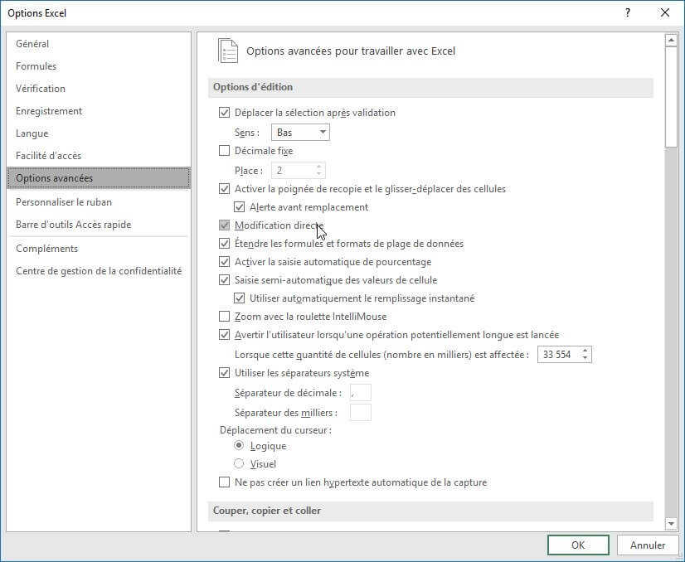Screen dimensions: 685x562
Task: Click the Séparateur des milliers field
Action: pyautogui.click(x=361, y=413)
